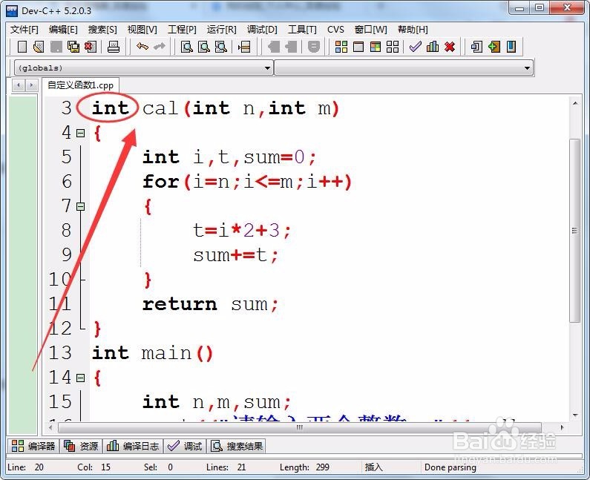Click the code 'sum+=t;'
This screenshot has height=480, width=590.
(236, 255)
